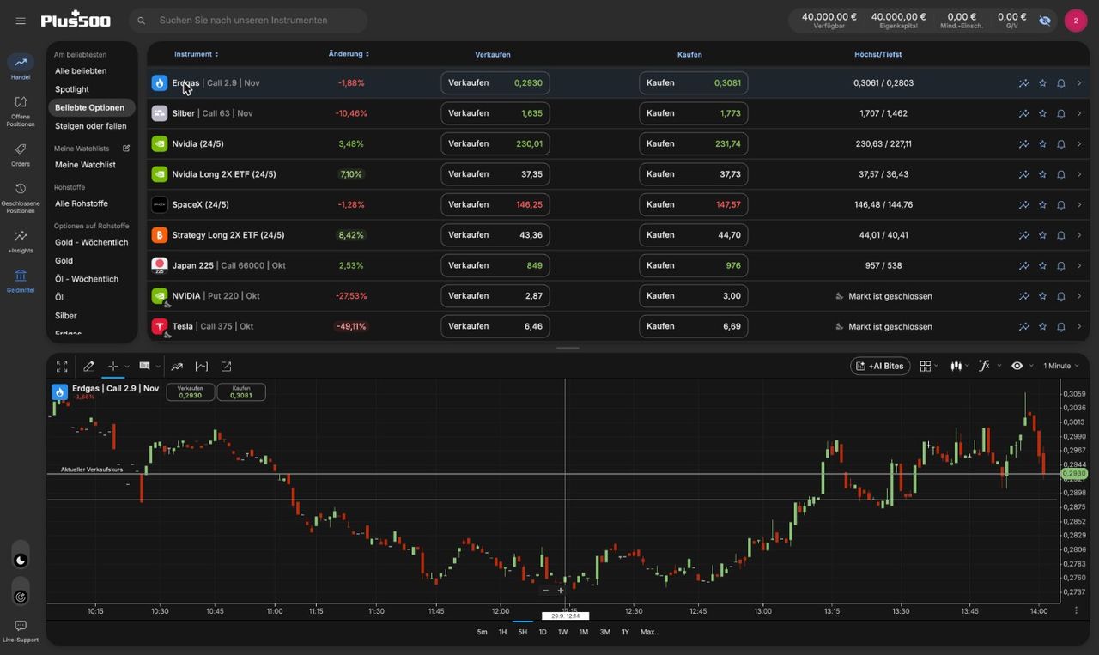
Task: Click the search field for instruments
Action: pos(249,21)
